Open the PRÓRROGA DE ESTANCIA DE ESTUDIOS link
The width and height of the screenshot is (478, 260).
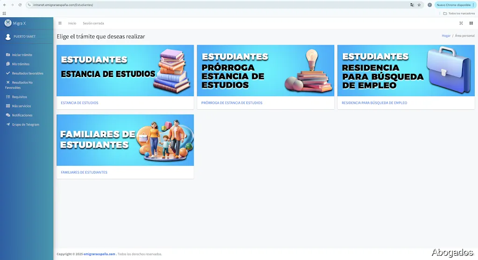[232, 103]
